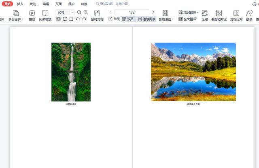
Task: Open the 编辑 tab
Action: 46,4
